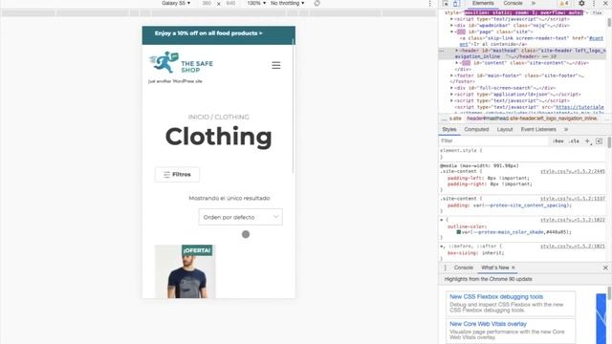Image resolution: width=612 pixels, height=344 pixels.
Task: Open device toolbar more options menu
Action: pyautogui.click(x=430, y=4)
